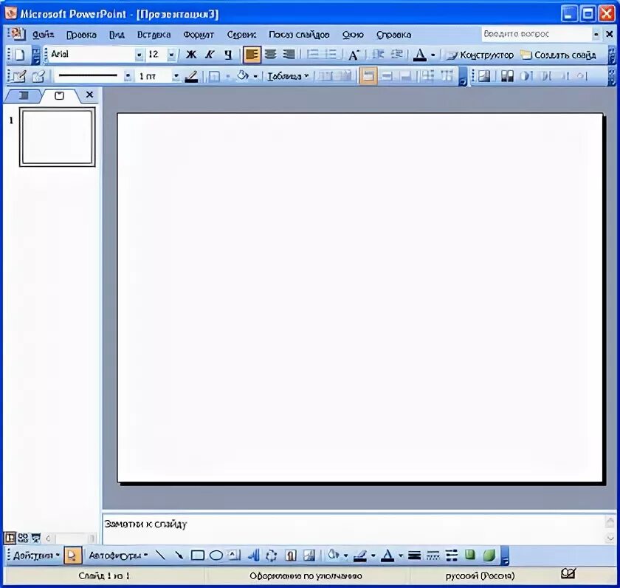This screenshot has height=588, width=620.
Task: Open the Правка menu
Action: pyautogui.click(x=81, y=35)
